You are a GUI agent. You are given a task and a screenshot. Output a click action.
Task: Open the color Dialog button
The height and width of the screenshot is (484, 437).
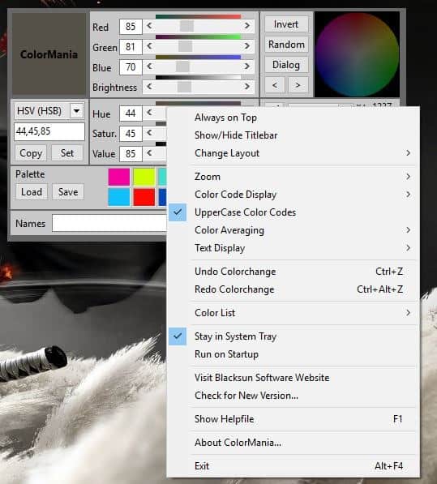point(286,65)
